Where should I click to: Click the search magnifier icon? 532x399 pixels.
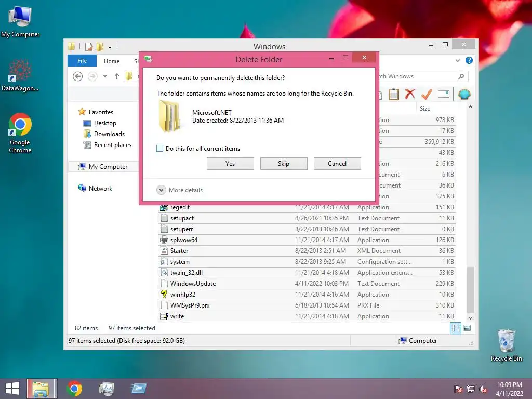[x=461, y=76]
